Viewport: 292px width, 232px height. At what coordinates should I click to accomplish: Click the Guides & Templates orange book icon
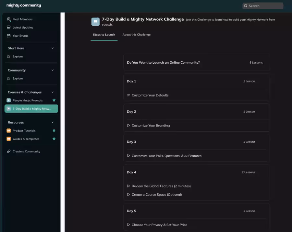coord(8,139)
